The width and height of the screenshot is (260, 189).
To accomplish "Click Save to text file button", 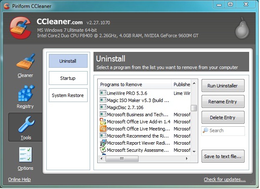I will point(223,156).
